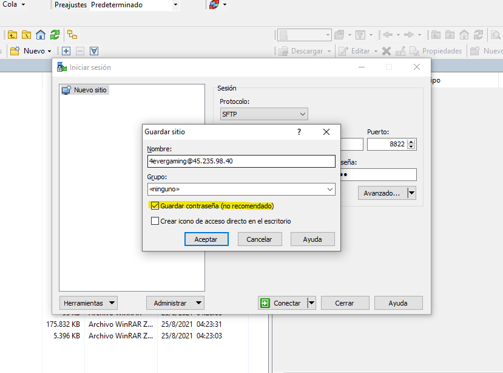Open the Herramientas menu button

click(89, 303)
